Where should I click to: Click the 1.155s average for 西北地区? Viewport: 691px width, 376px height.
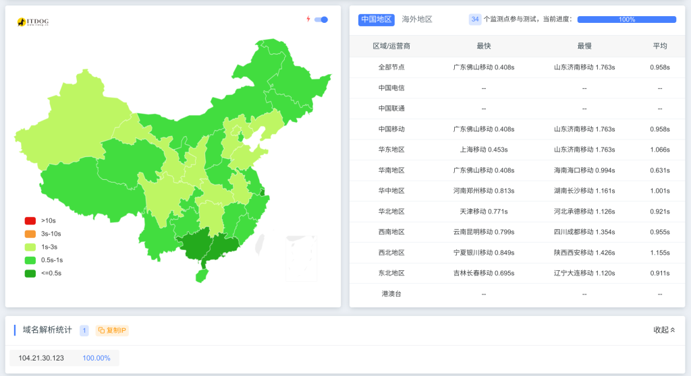pyautogui.click(x=660, y=253)
